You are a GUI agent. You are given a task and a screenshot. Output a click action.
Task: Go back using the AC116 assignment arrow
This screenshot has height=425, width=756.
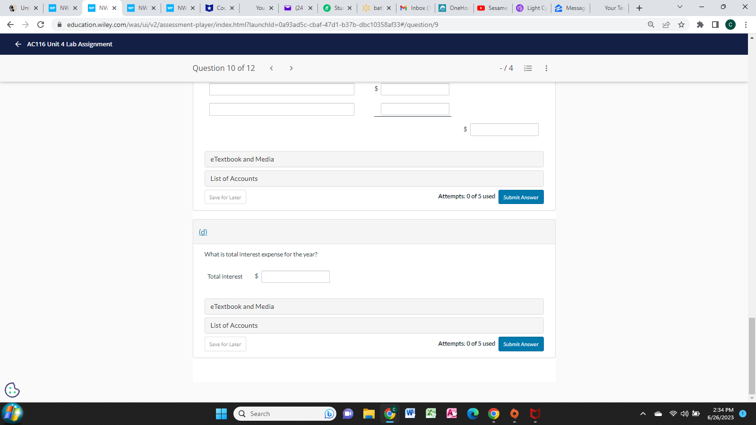(x=18, y=44)
